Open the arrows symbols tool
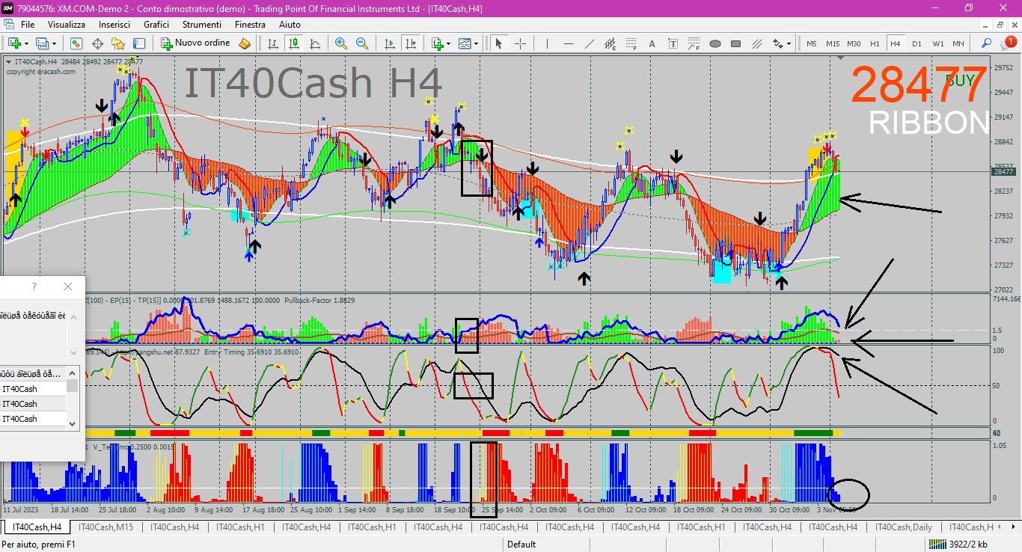The width and height of the screenshot is (1022, 552). [777, 43]
